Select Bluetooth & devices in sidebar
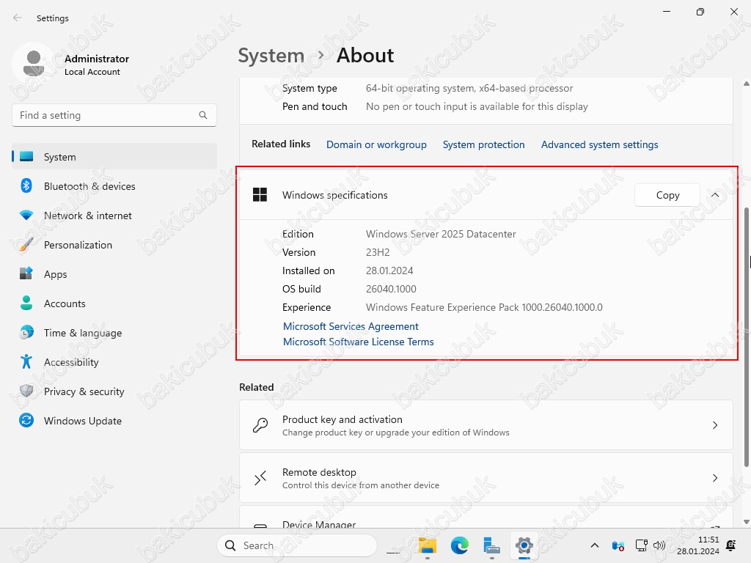Screen dimensions: 751x563 [114, 185]
